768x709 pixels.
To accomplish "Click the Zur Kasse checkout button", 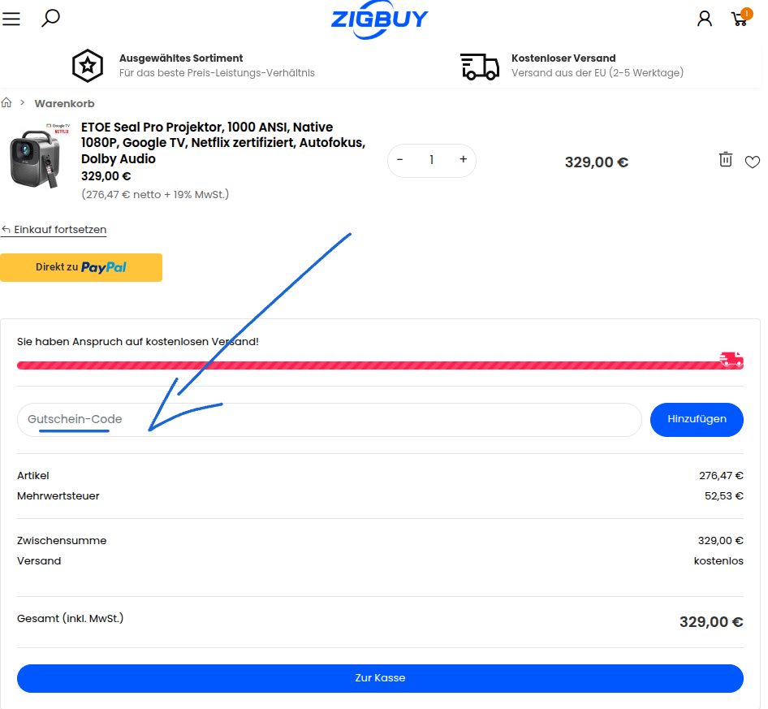I will (x=380, y=678).
